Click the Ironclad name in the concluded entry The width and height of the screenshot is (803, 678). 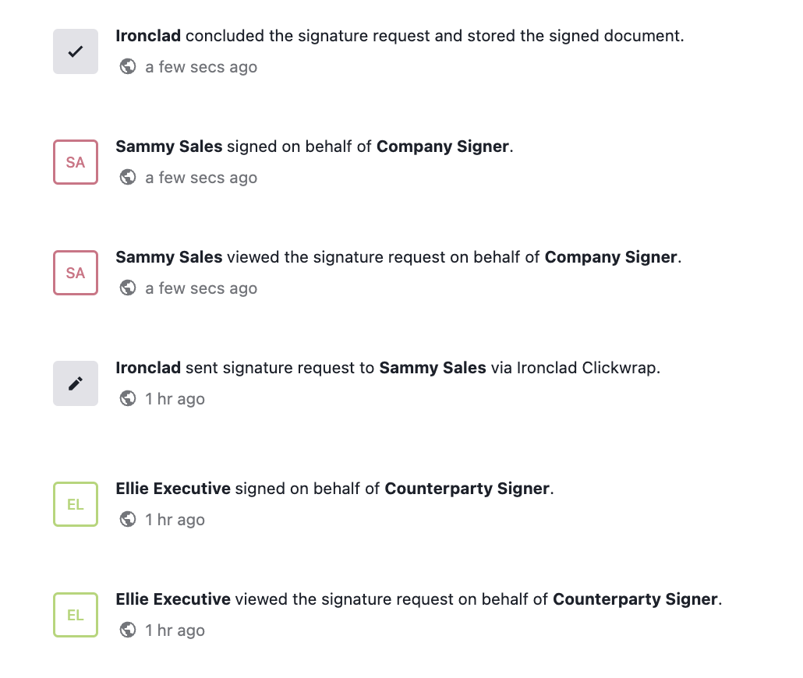(148, 36)
